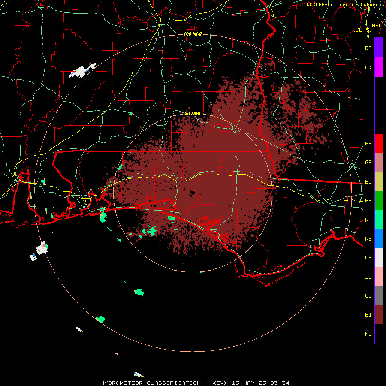Click the HHC product code label
The image size is (386, 386).
pyautogui.click(x=377, y=26)
